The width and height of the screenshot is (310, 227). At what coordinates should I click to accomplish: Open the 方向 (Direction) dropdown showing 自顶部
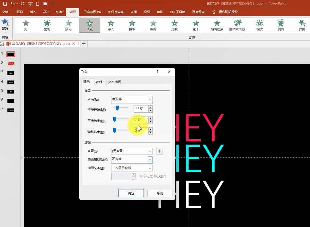(x=132, y=100)
